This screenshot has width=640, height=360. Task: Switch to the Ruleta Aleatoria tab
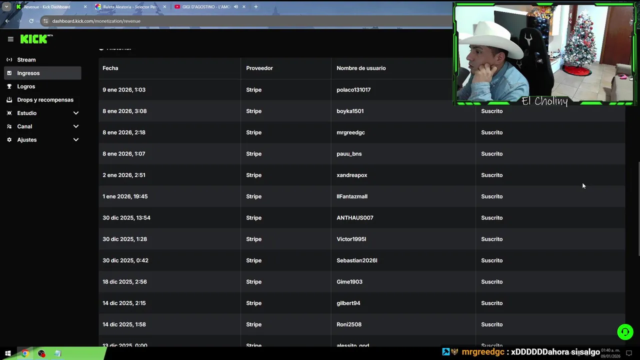(x=131, y=7)
